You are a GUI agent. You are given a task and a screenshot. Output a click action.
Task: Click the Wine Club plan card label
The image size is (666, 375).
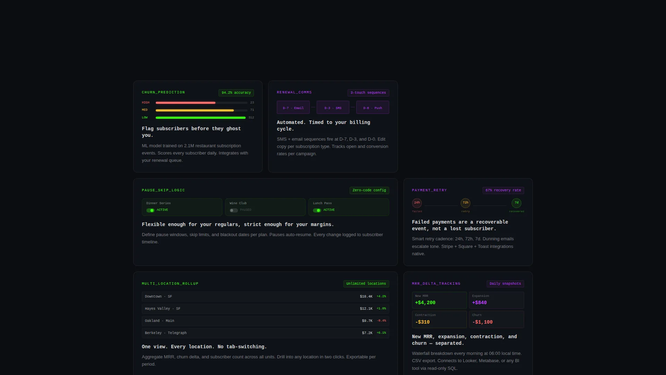(238, 203)
